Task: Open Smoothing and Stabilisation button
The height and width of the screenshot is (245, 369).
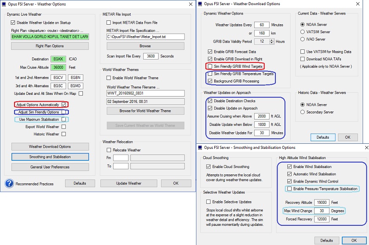Action: (50, 157)
